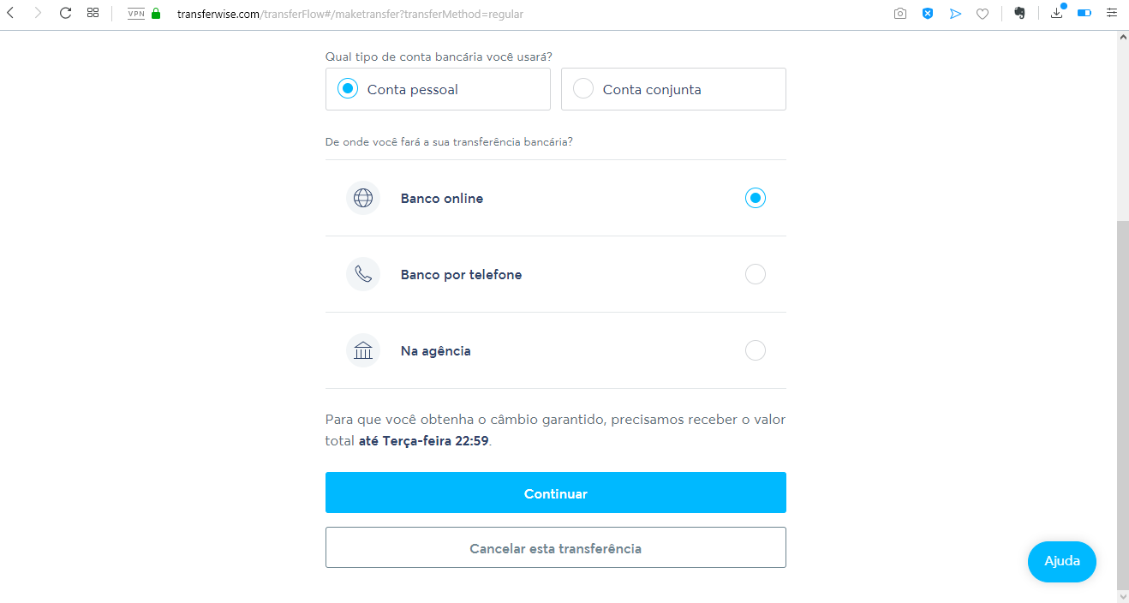Click the globe icon for Banco online
Image resolution: width=1129 pixels, height=603 pixels.
[363, 198]
